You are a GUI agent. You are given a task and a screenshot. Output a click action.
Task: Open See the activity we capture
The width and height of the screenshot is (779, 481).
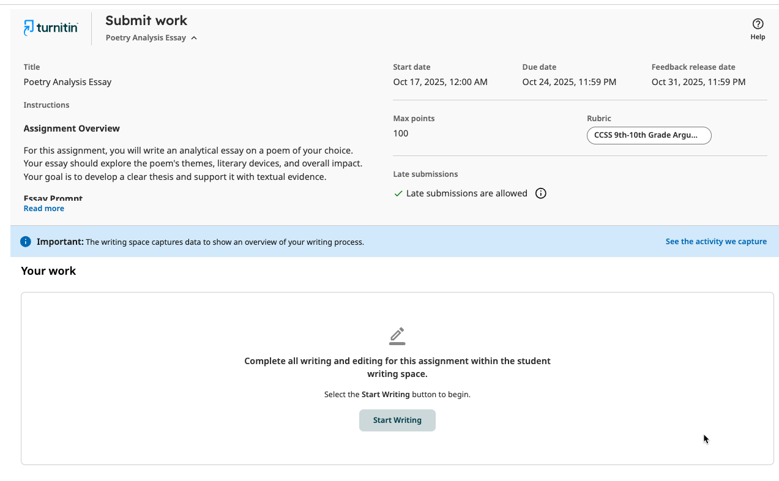(x=715, y=241)
